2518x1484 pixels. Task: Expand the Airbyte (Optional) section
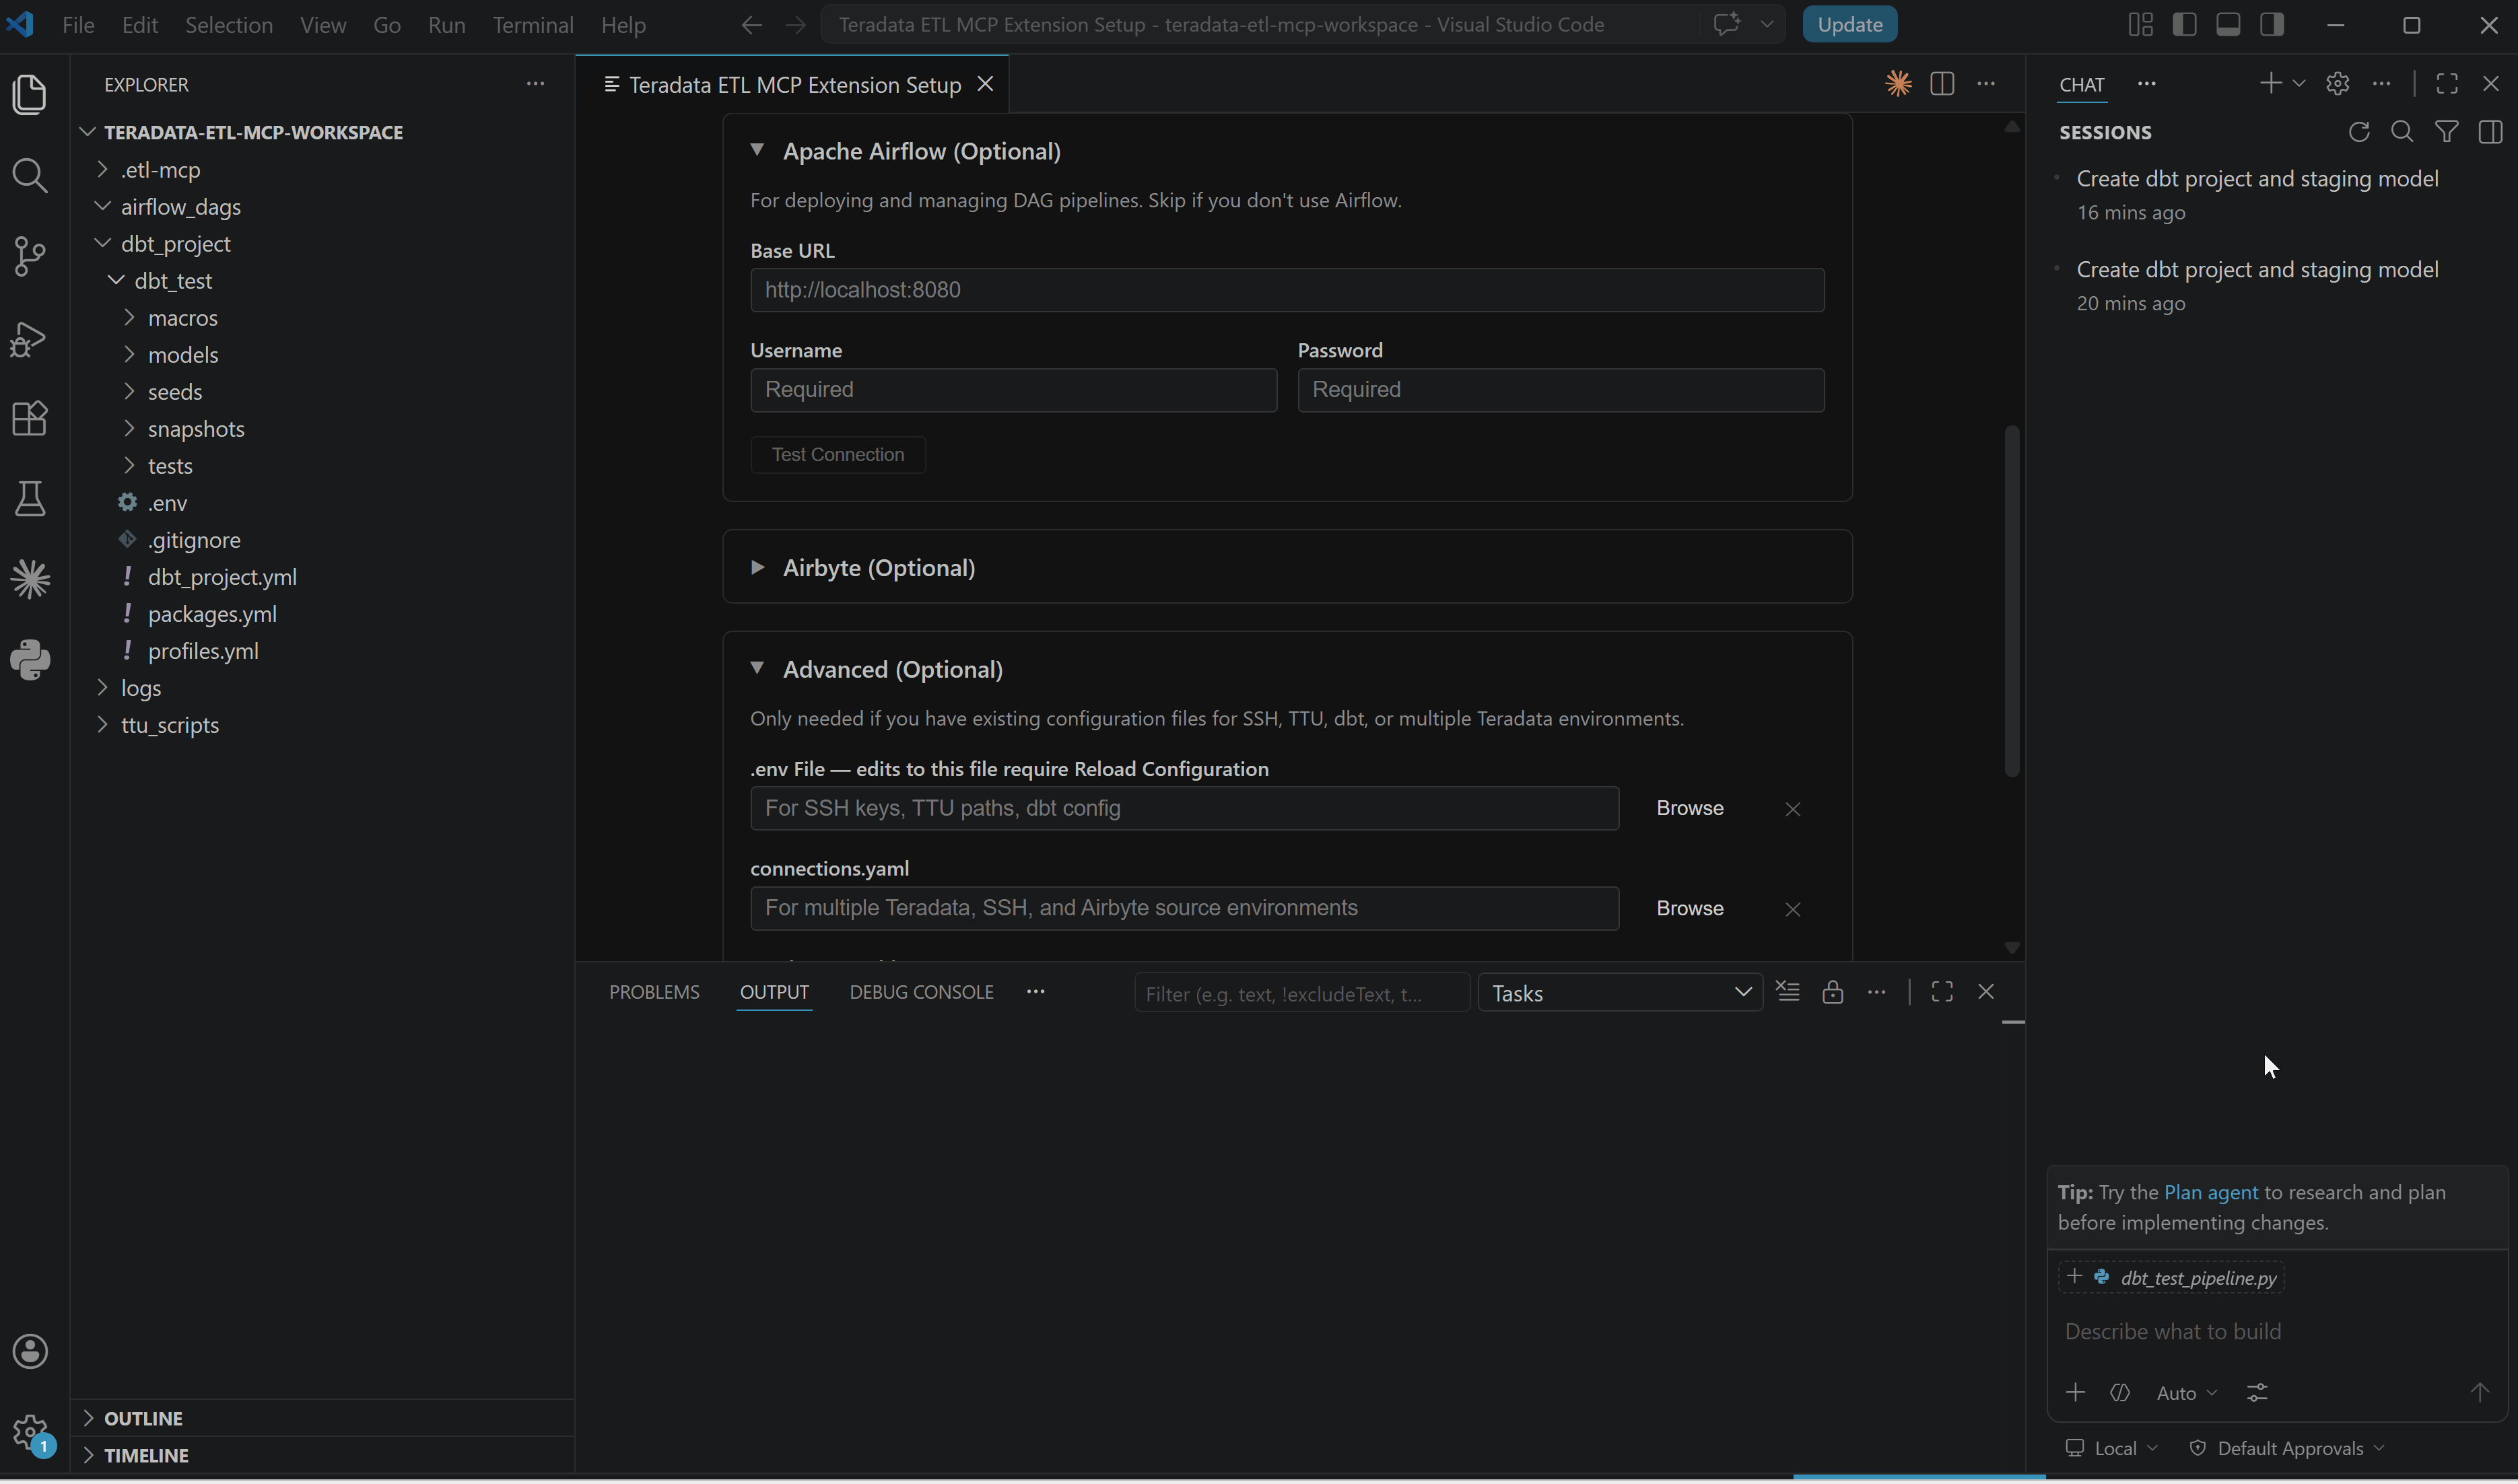(757, 567)
